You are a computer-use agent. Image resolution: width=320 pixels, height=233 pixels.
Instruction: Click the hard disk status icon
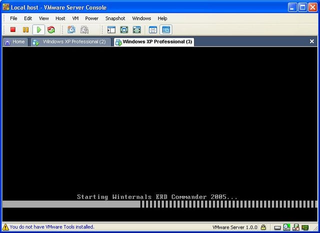pos(277,227)
